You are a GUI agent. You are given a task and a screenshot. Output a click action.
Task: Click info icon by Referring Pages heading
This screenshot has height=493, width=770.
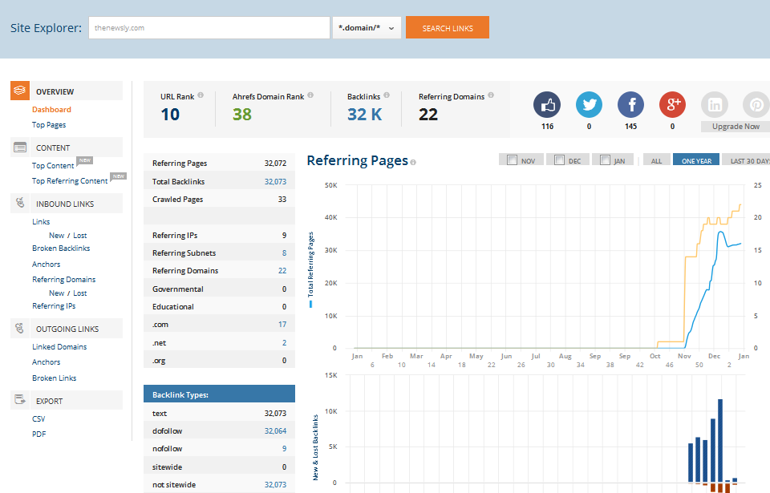(413, 163)
